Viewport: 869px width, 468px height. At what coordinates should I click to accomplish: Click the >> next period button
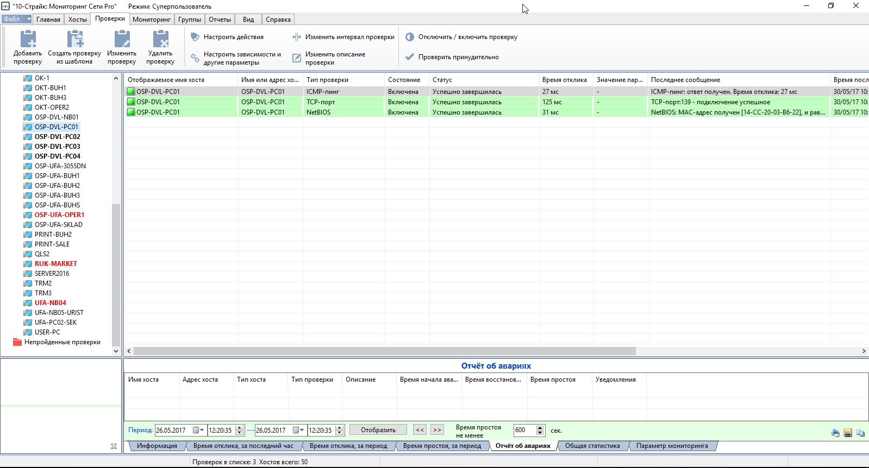click(437, 429)
